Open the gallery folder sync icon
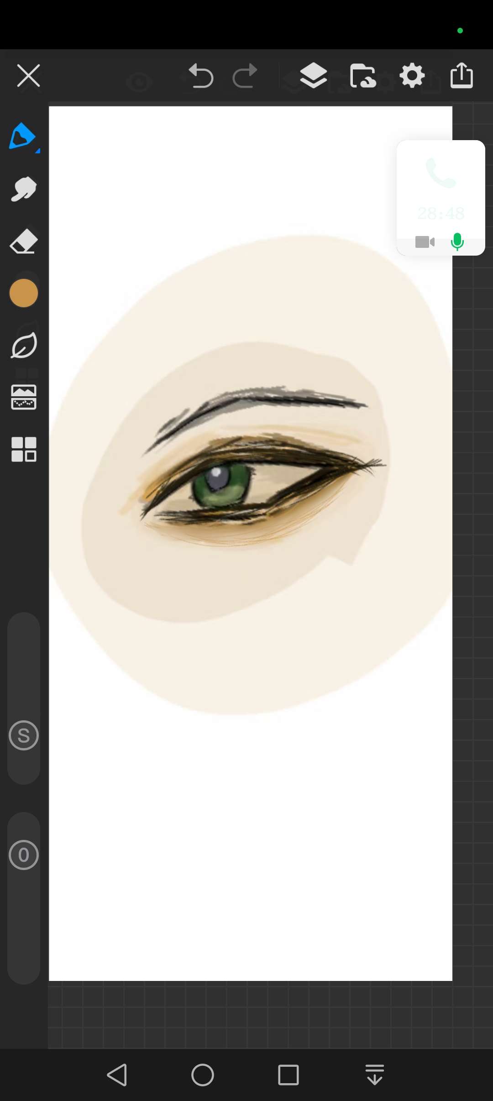 click(363, 76)
